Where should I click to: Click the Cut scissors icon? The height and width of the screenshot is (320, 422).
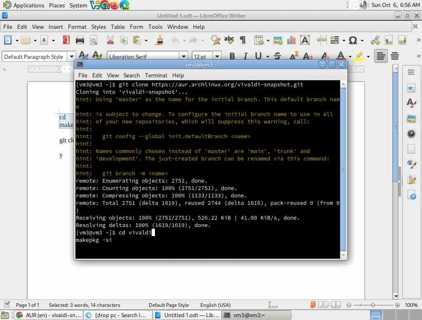point(110,40)
